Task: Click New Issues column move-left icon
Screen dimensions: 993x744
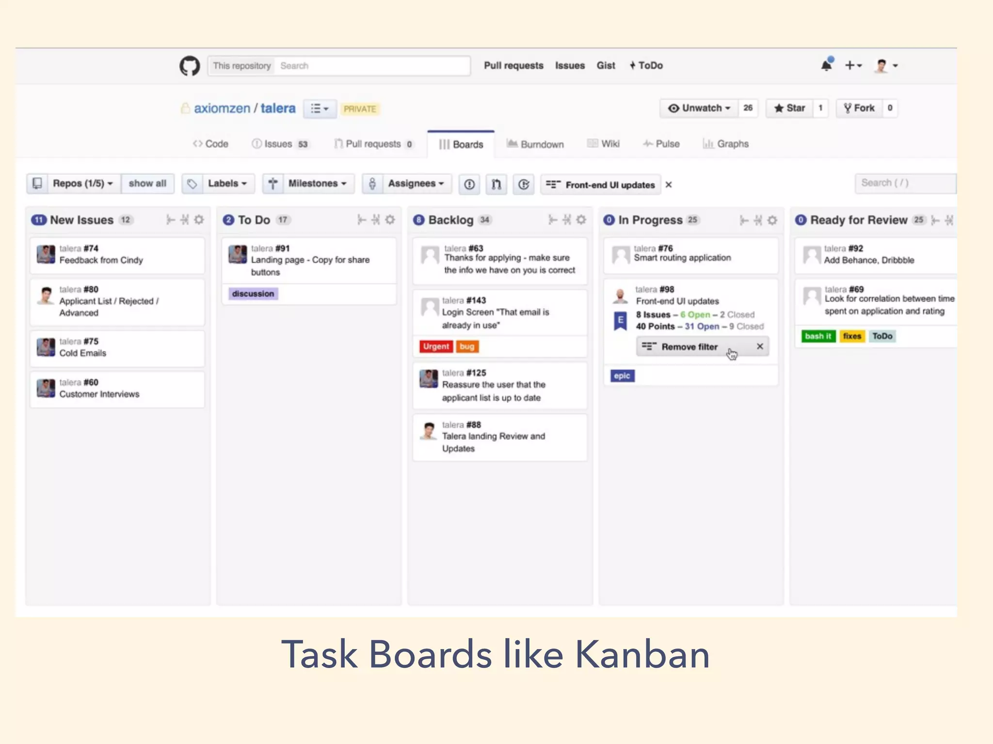Action: 171,220
